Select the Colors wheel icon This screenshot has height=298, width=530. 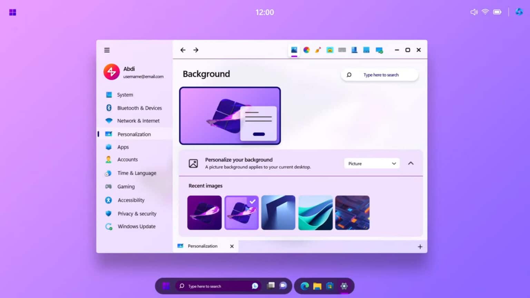[x=306, y=50]
